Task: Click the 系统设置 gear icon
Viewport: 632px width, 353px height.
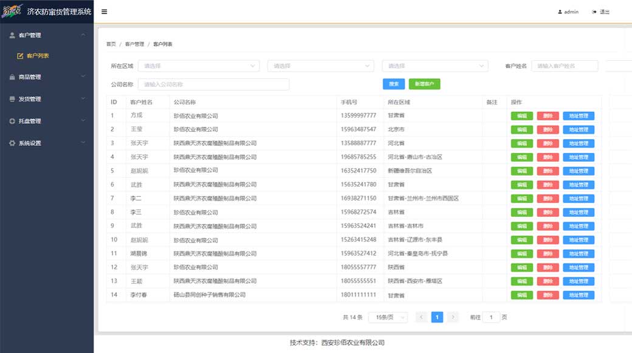Action: point(12,143)
